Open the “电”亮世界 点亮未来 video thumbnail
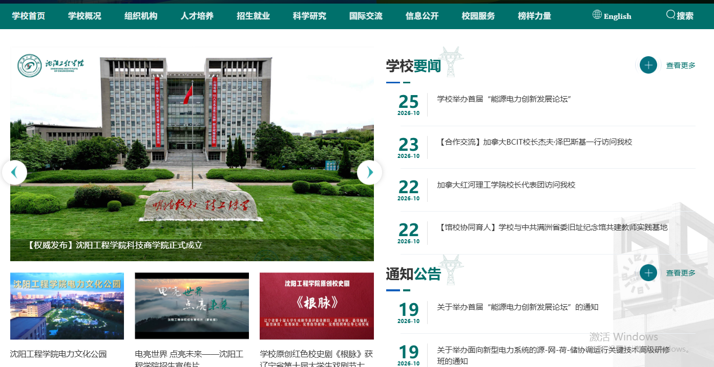Screen dimensions: 714x367 192,306
